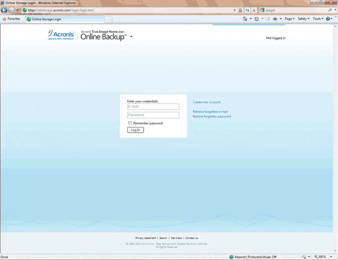Expand the zoom level dropdown arrow

pyautogui.click(x=331, y=257)
